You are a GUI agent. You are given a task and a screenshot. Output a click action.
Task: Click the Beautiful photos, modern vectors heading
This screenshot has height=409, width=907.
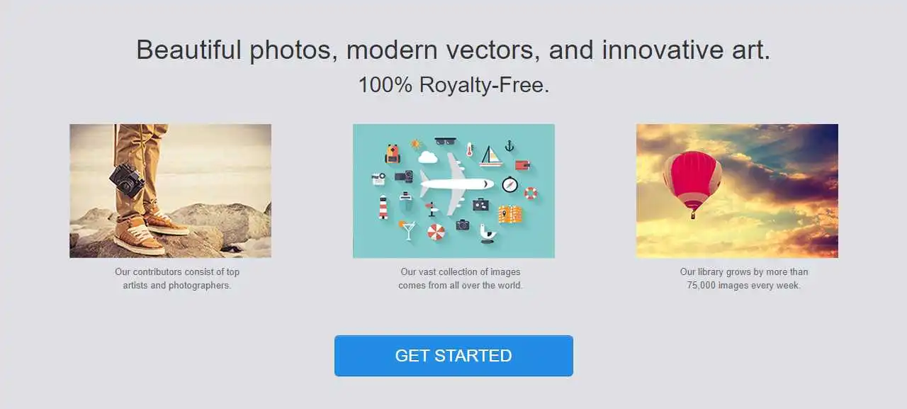click(453, 50)
